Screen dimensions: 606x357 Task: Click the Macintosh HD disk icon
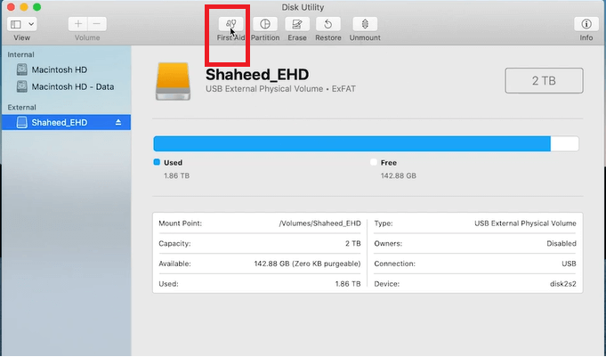(22, 69)
